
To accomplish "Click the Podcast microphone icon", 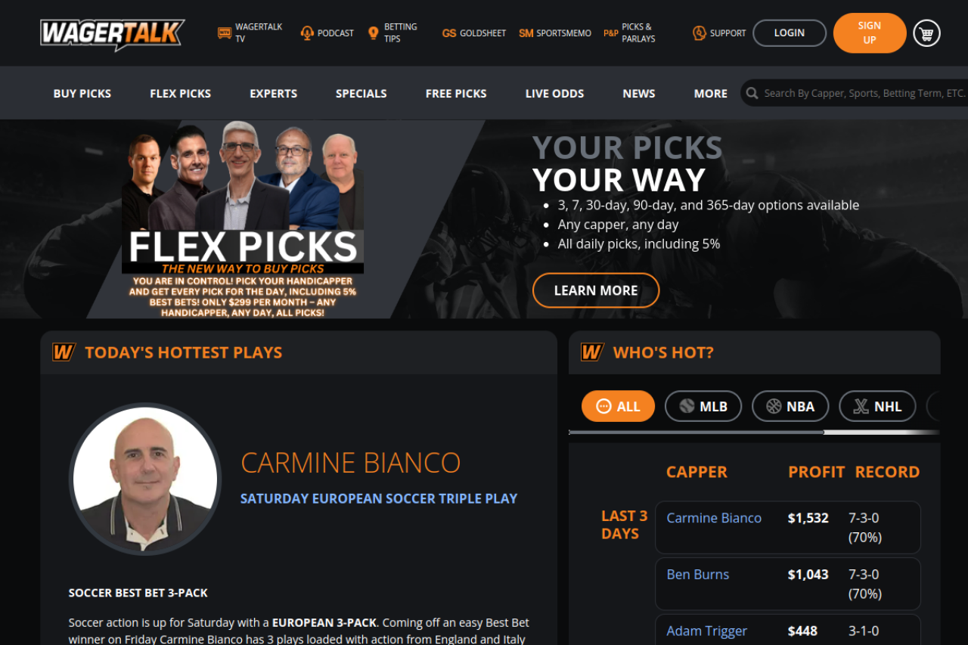I will point(307,33).
